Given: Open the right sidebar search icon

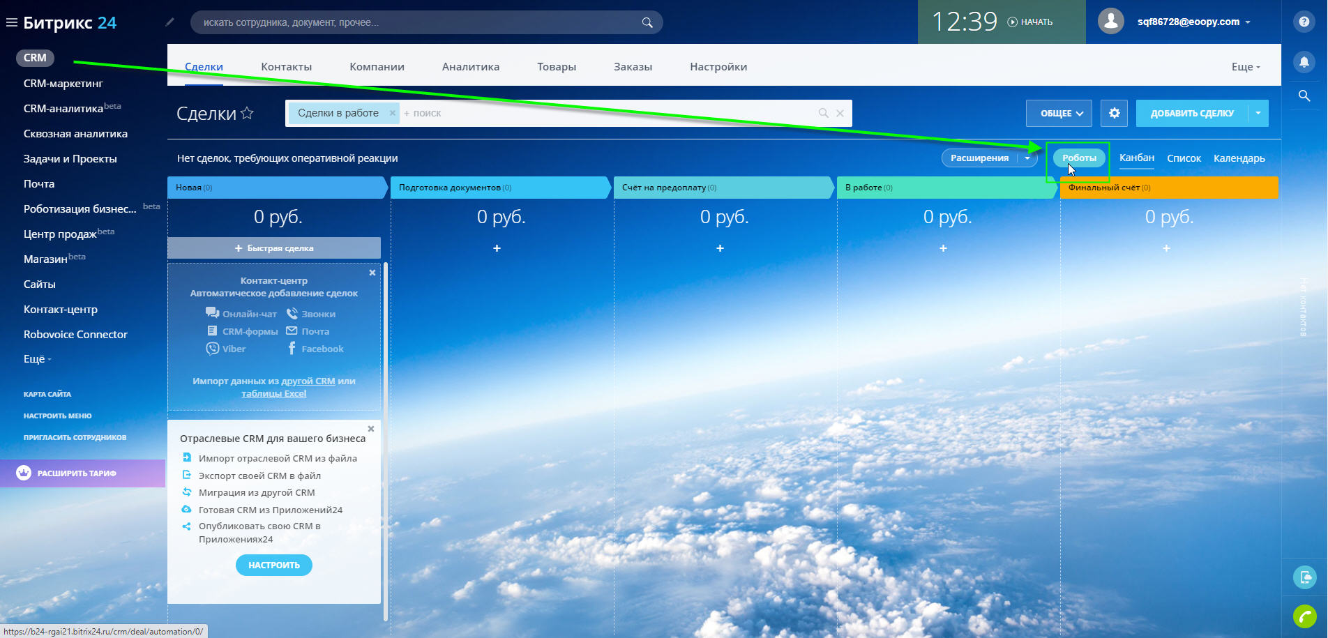Looking at the screenshot, I should (x=1304, y=96).
